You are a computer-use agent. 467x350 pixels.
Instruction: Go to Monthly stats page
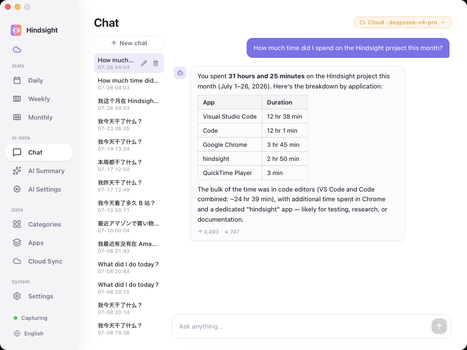point(39,117)
